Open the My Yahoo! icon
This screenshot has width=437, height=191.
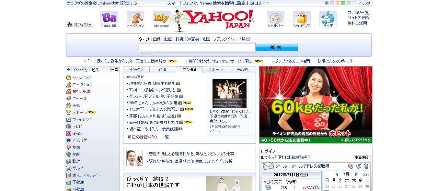pyautogui.click(x=162, y=20)
